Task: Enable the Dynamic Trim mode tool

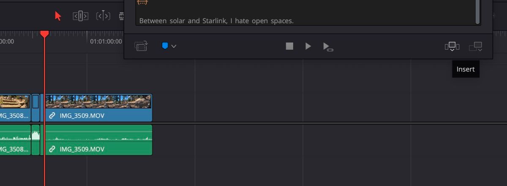Action: coord(103,16)
